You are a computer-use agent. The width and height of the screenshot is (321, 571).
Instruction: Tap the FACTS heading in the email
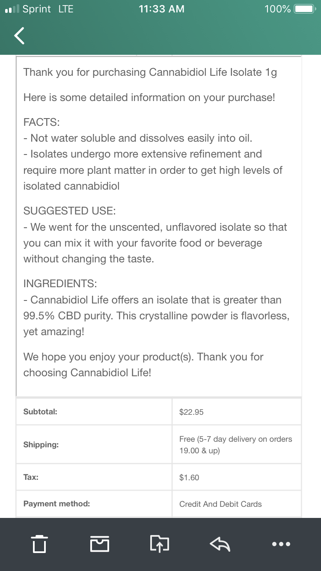42,122
